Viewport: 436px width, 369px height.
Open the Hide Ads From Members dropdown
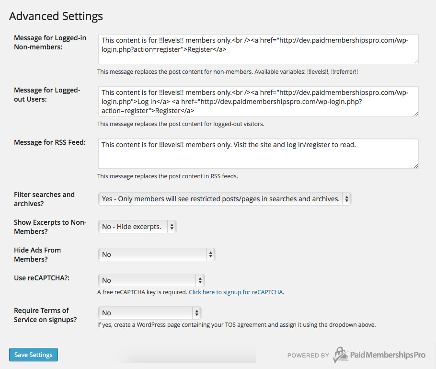156,254
